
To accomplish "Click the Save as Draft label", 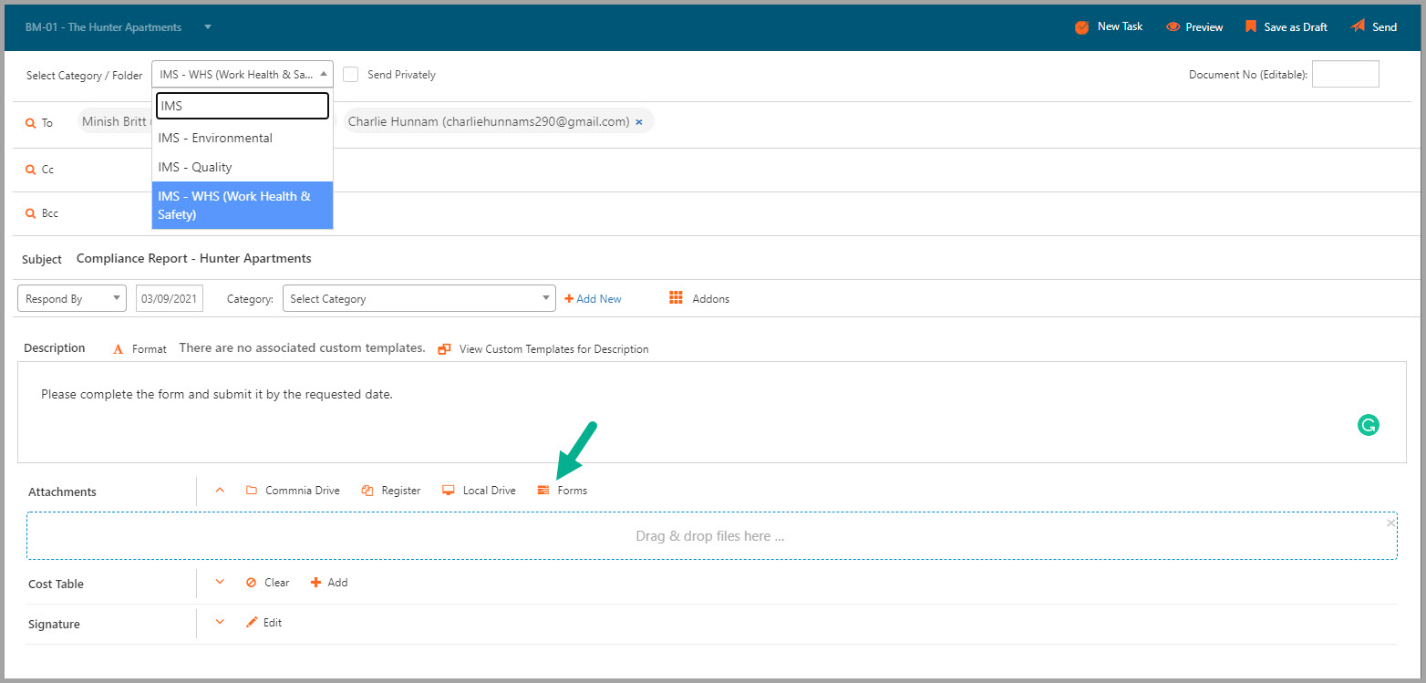I will [1296, 27].
